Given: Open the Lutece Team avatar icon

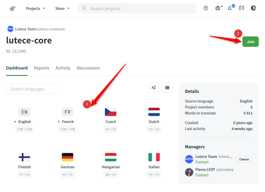Looking at the screenshot, I should [x=10, y=29].
